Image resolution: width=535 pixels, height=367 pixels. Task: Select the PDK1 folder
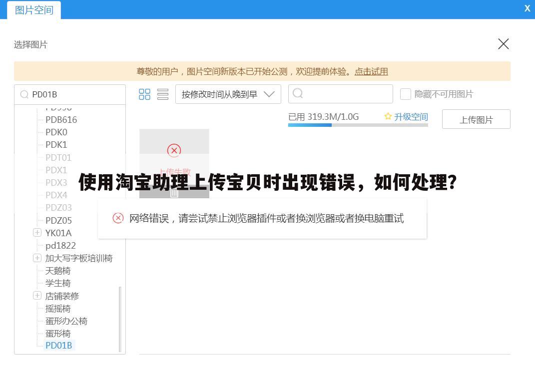[x=56, y=145]
